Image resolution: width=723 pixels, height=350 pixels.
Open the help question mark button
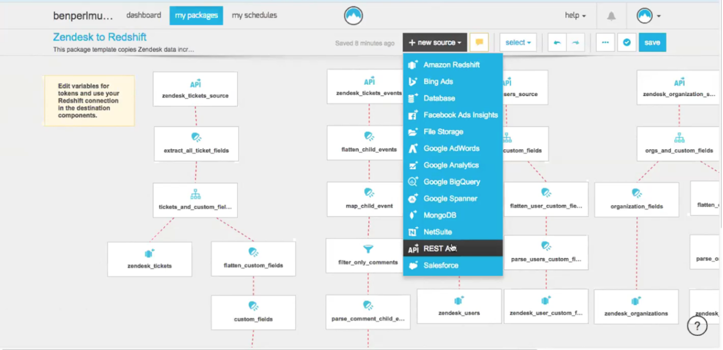point(697,326)
